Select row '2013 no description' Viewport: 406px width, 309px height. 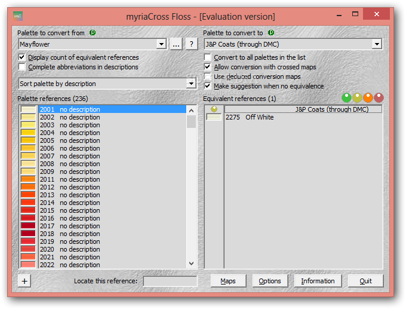click(112, 195)
